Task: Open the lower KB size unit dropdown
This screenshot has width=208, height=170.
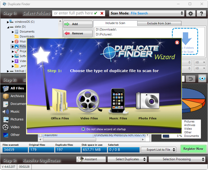Action: click(x=200, y=68)
